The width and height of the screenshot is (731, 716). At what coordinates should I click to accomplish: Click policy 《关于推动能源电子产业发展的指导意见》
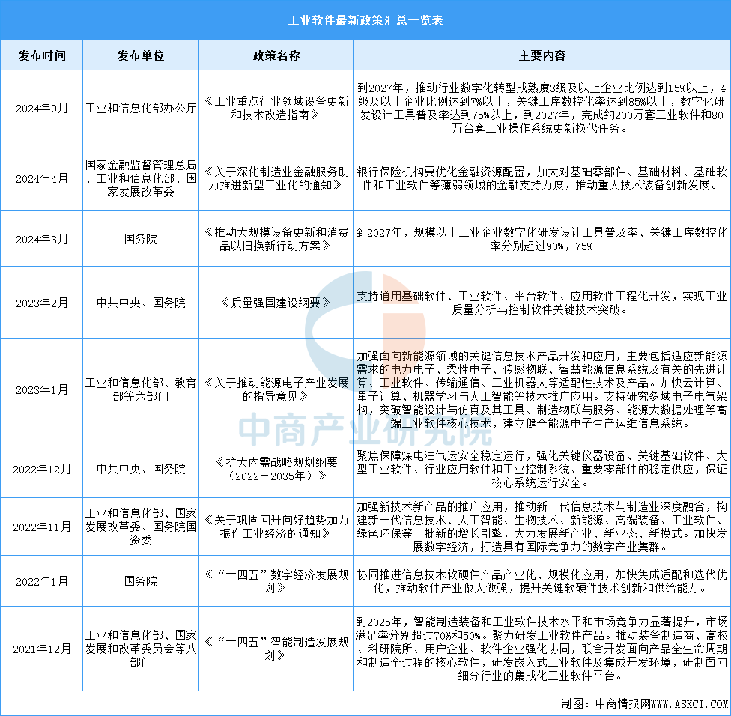click(276, 389)
